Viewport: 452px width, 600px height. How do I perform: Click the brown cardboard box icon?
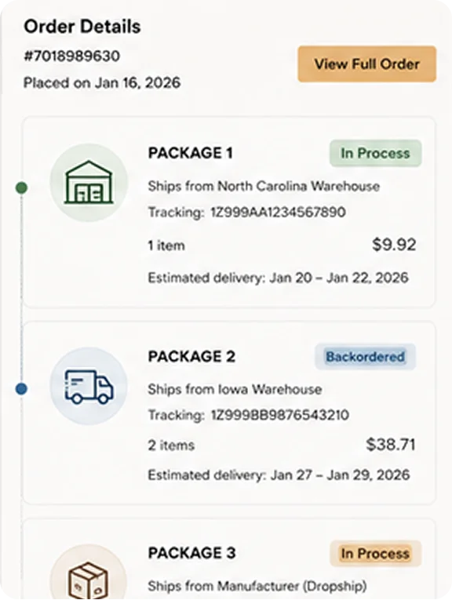[x=89, y=575]
